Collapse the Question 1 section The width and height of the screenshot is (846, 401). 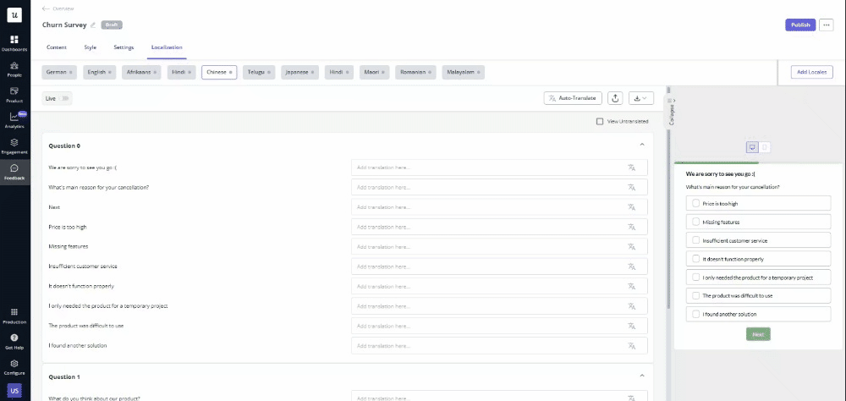641,376
